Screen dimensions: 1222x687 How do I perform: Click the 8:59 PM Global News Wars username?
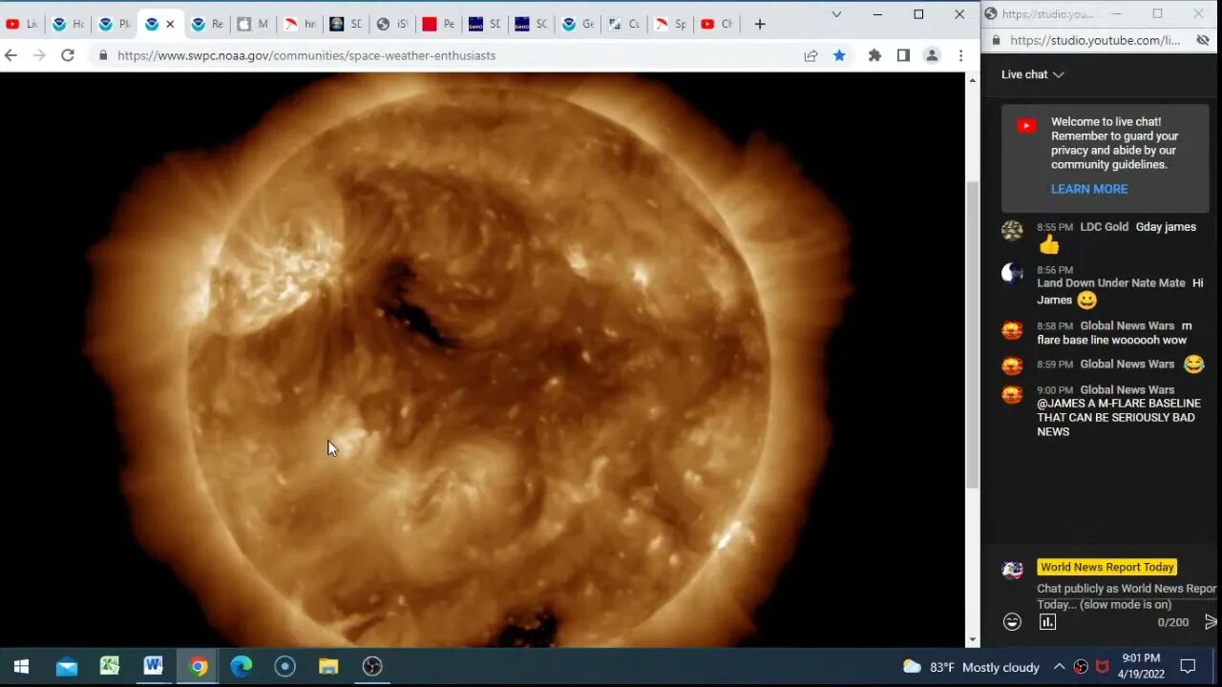point(1127,364)
